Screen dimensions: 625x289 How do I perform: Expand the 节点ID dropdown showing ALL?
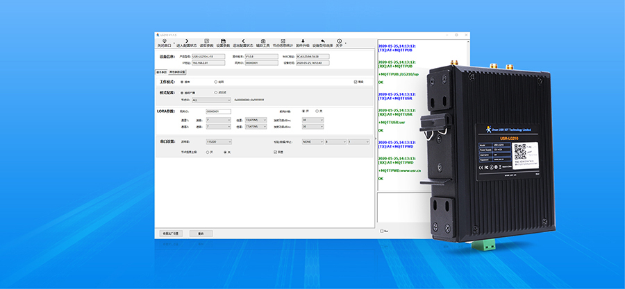pos(211,100)
